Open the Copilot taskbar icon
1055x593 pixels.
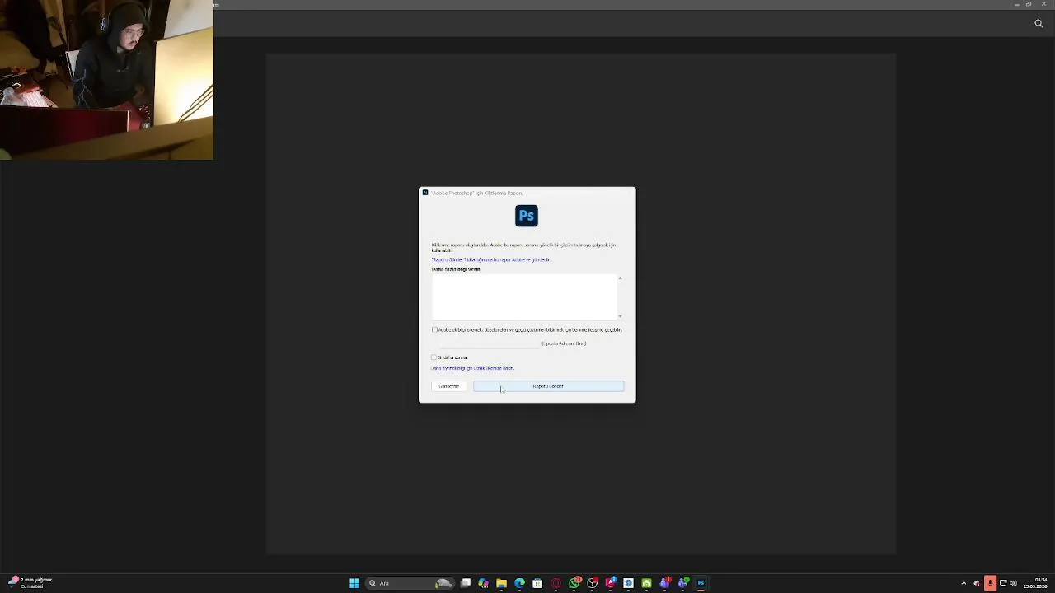tap(483, 583)
